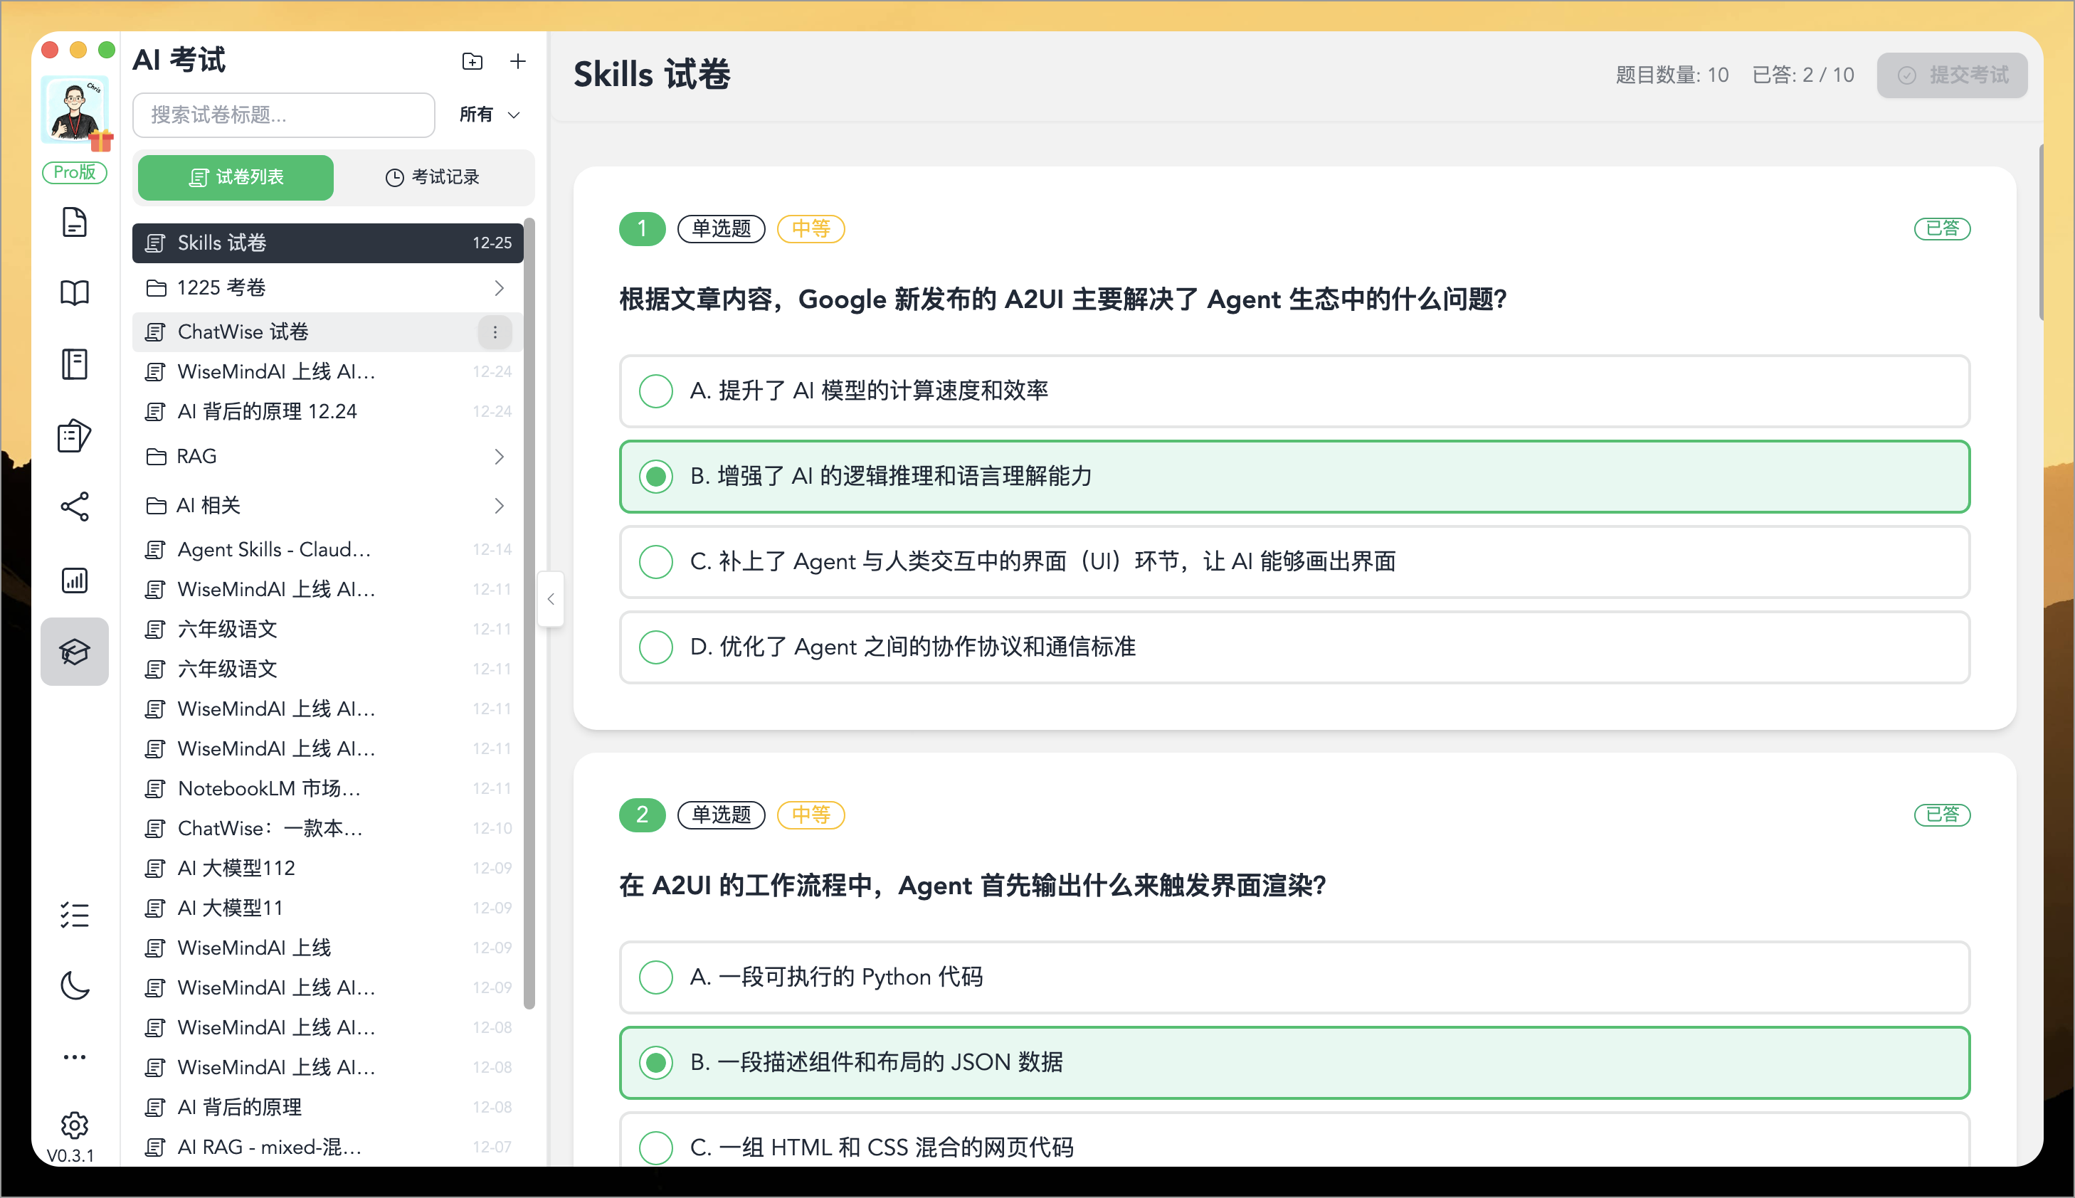This screenshot has width=2075, height=1198.
Task: Expand the RAG folder
Action: click(x=327, y=457)
